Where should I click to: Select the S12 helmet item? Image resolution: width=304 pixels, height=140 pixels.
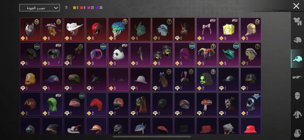[x=251, y=104]
